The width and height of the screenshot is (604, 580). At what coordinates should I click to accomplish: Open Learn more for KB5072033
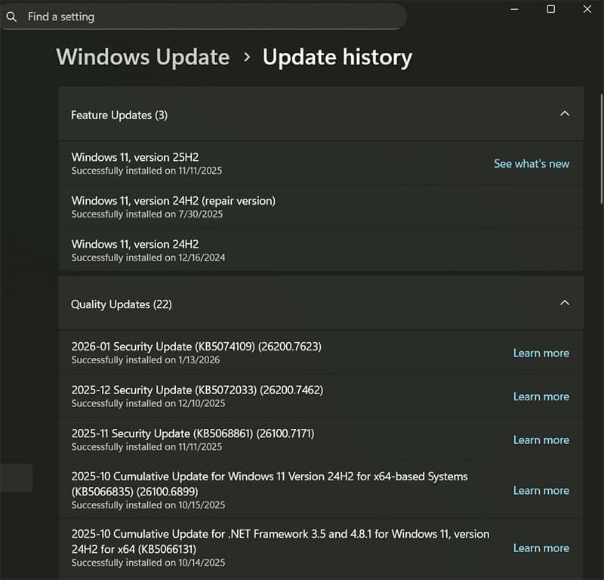[541, 396]
